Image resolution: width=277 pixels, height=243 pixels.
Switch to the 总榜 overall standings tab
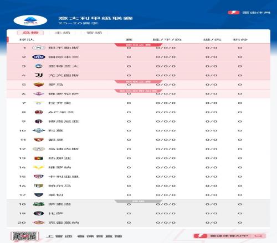pos(30,33)
